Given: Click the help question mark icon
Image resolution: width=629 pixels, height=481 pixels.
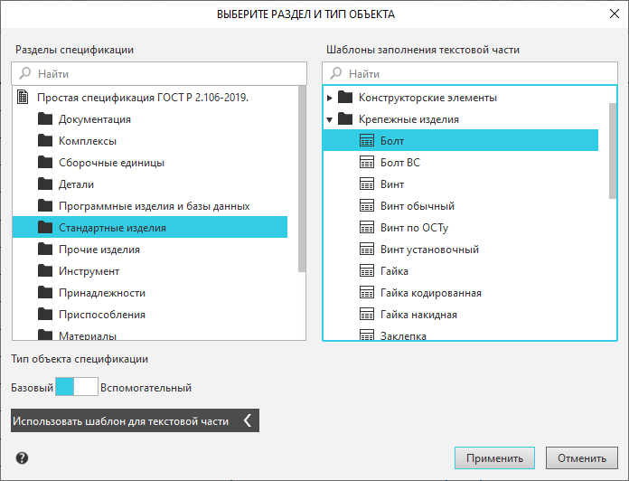Looking at the screenshot, I should click(22, 458).
